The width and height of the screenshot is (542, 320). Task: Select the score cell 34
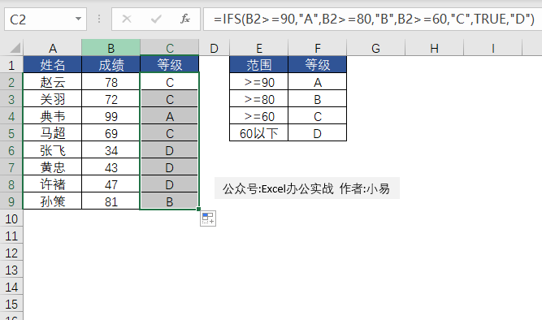(111, 150)
